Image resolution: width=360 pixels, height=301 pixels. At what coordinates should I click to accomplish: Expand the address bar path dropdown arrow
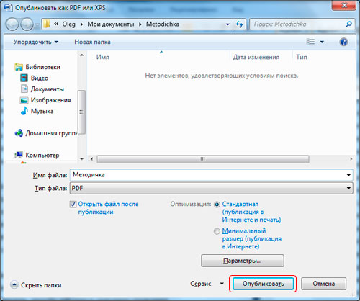click(228, 24)
